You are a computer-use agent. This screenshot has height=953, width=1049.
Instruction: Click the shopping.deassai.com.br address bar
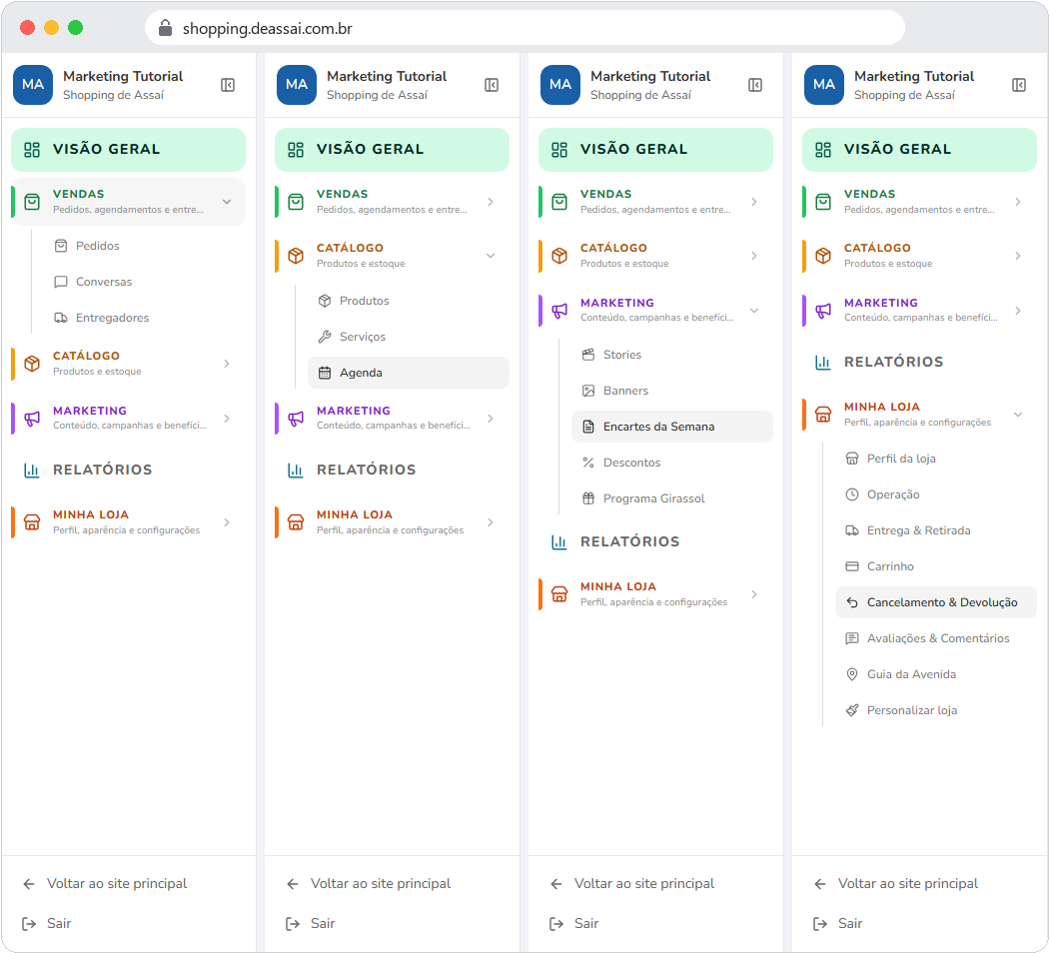pyautogui.click(x=525, y=28)
